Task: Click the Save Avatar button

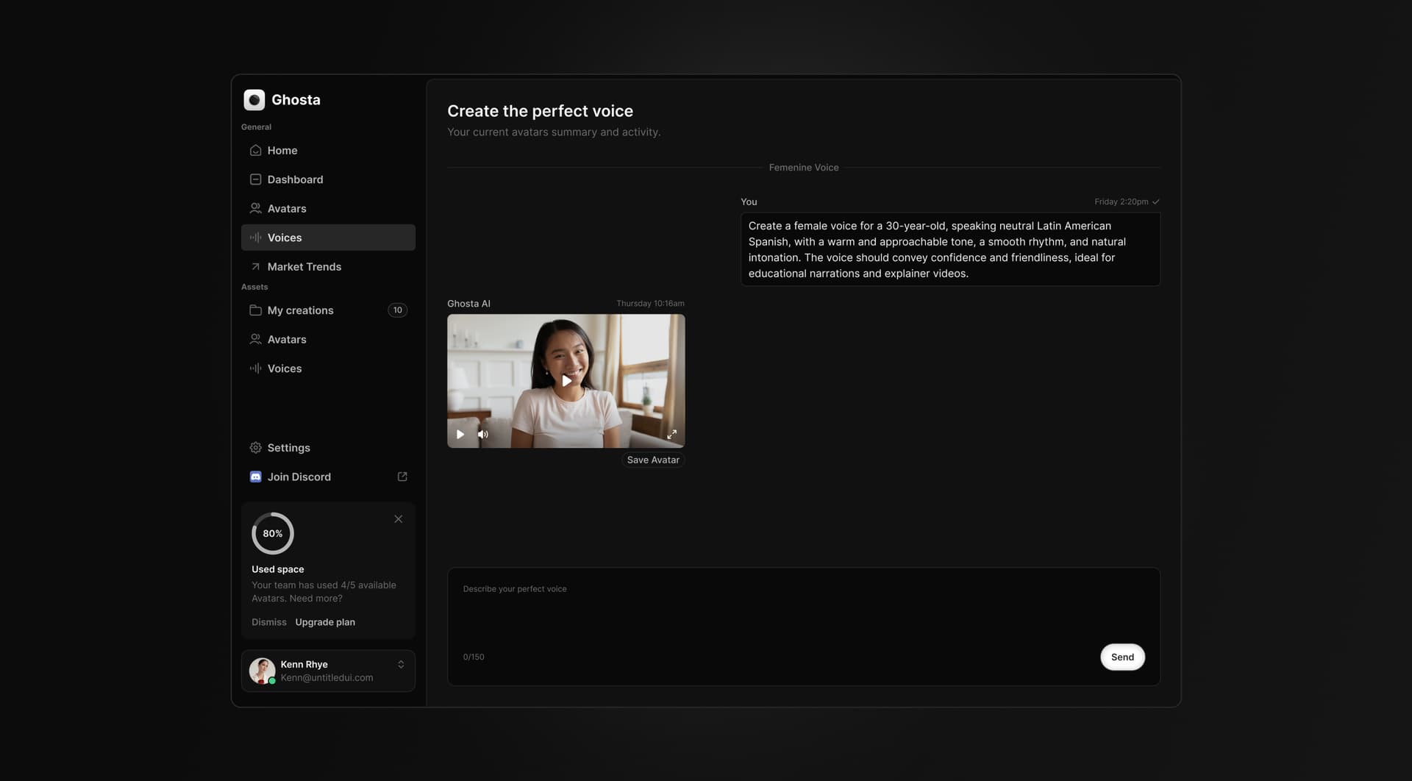Action: [x=653, y=460]
